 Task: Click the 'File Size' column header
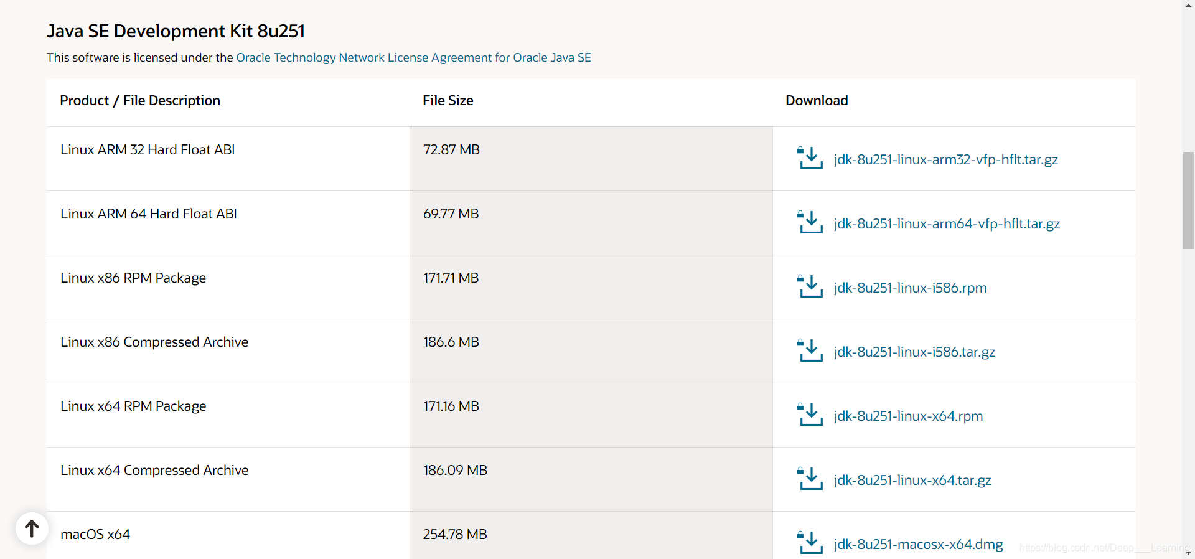[x=448, y=100]
